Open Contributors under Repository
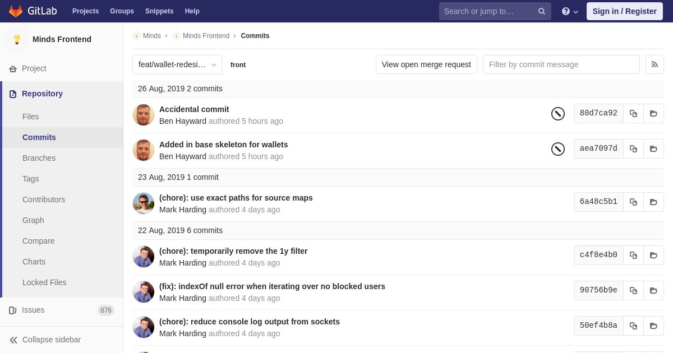The height and width of the screenshot is (353, 673). coord(44,199)
